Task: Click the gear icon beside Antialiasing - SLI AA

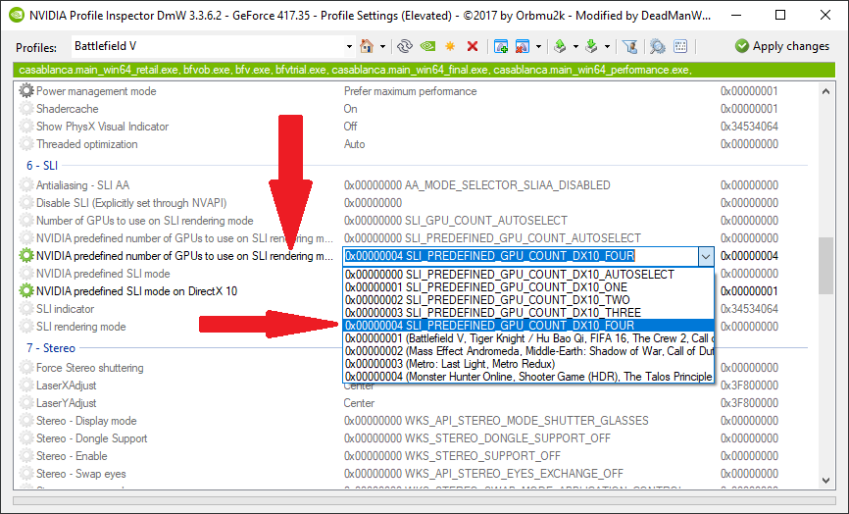Action: point(26,185)
